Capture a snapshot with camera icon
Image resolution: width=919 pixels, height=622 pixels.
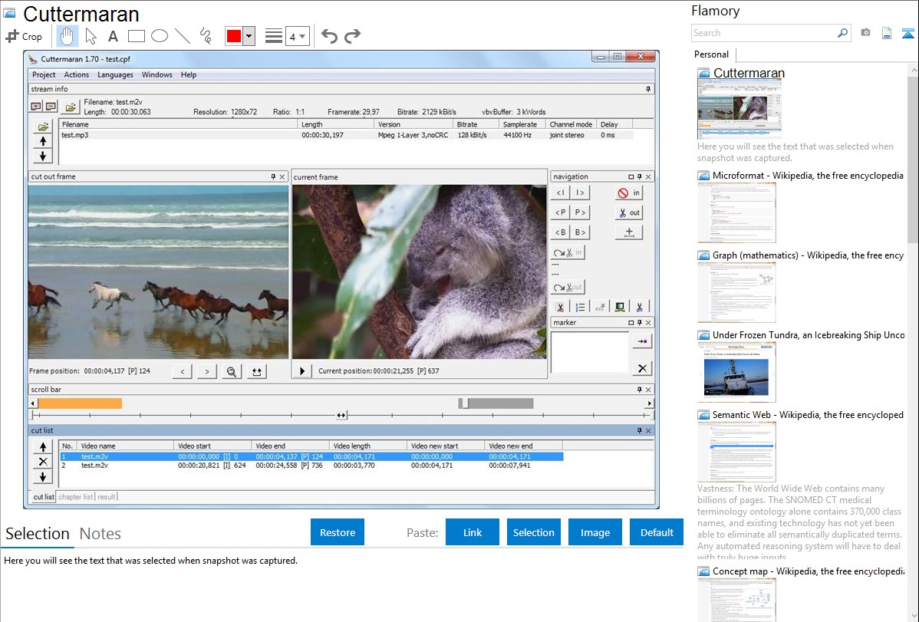(x=865, y=33)
